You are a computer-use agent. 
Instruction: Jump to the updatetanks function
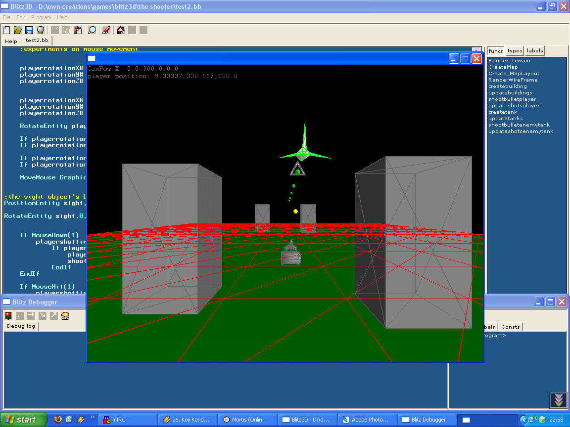coord(505,119)
